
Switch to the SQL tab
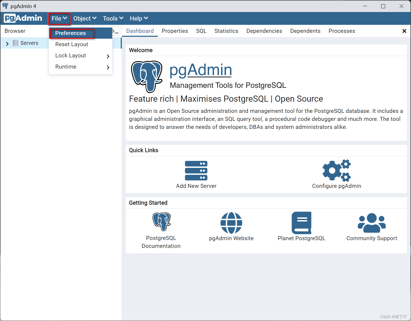pos(201,31)
